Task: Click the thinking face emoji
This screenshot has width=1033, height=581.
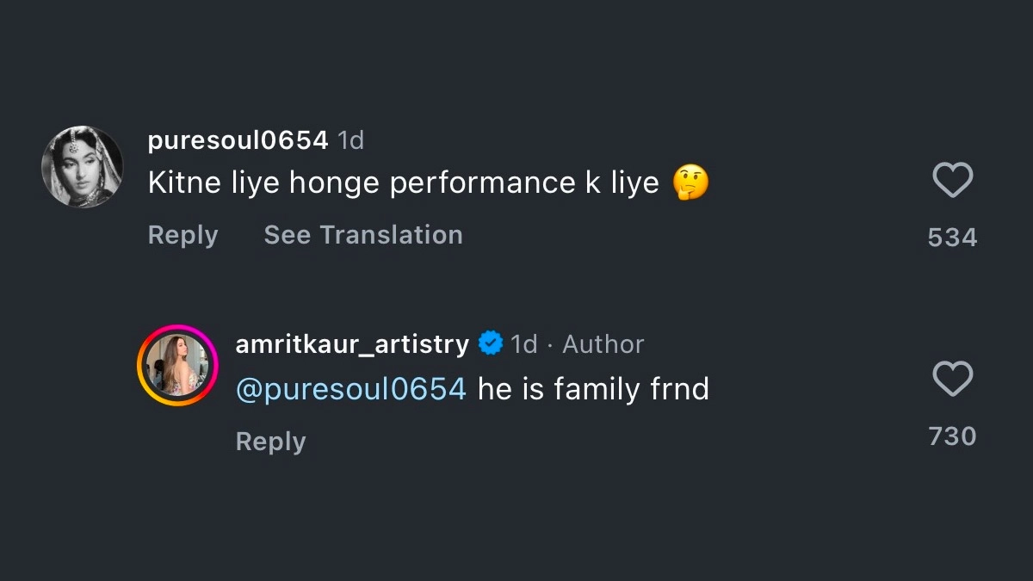Action: point(691,182)
